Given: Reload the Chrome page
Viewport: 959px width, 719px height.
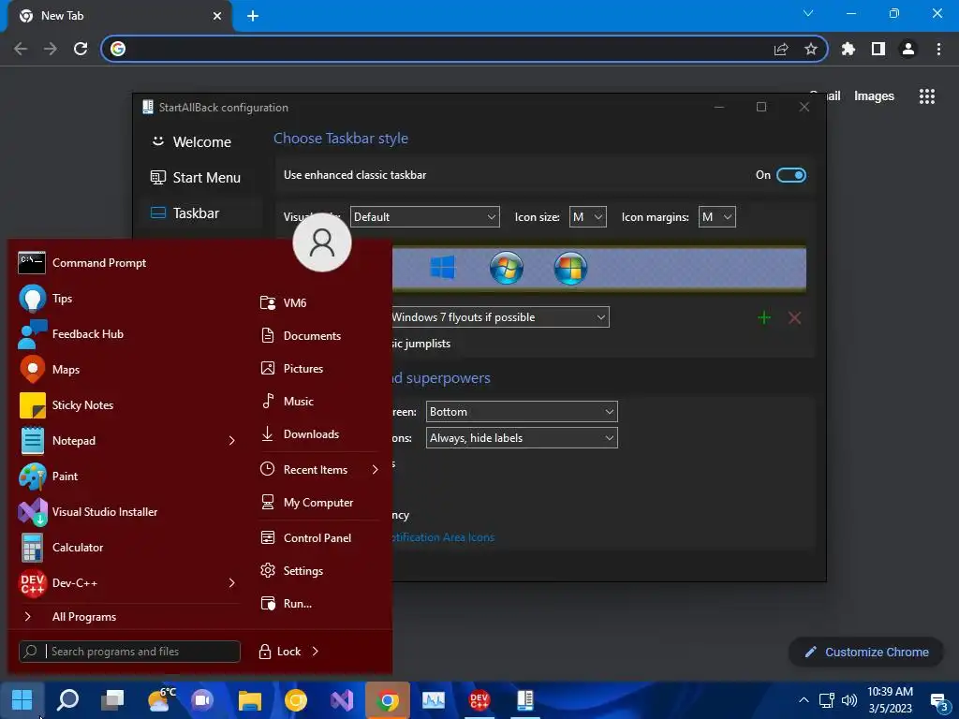Looking at the screenshot, I should pyautogui.click(x=81, y=49).
